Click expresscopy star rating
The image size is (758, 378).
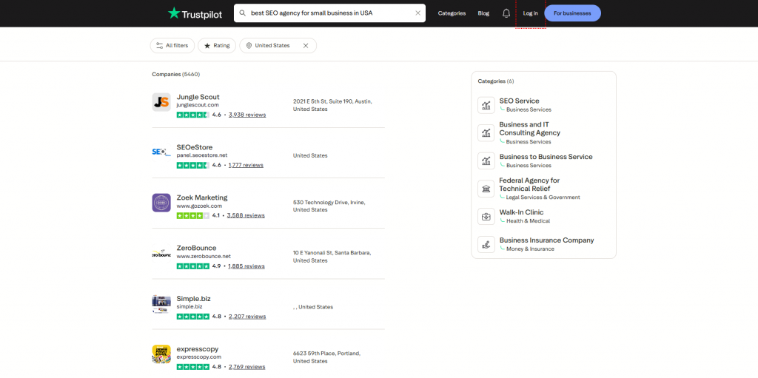click(x=193, y=367)
